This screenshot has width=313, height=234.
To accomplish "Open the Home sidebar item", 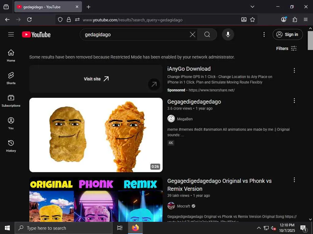I will (11, 55).
